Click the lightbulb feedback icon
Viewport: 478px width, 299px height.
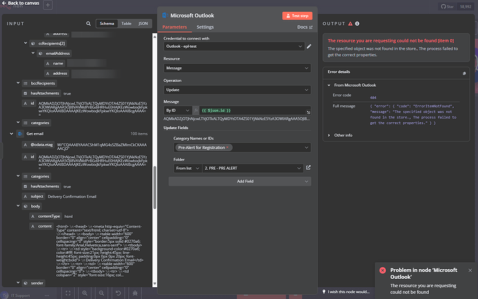324,291
